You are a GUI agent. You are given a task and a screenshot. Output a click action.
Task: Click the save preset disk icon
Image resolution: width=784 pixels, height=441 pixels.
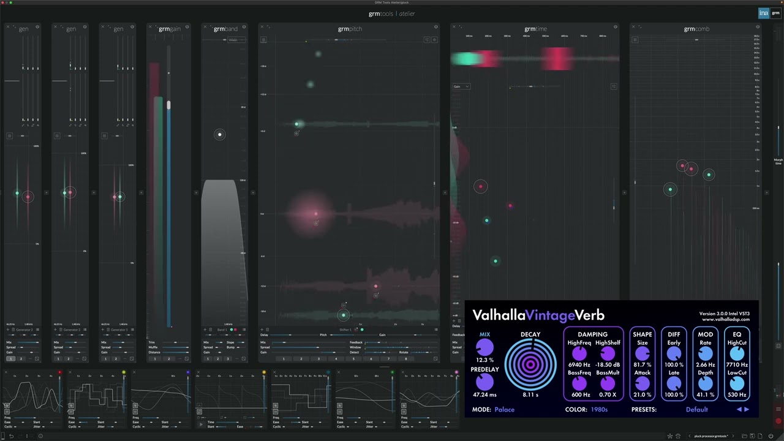pos(752,436)
